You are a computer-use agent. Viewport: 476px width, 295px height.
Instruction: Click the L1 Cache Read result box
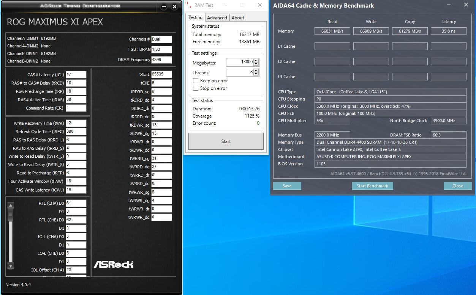click(x=332, y=46)
